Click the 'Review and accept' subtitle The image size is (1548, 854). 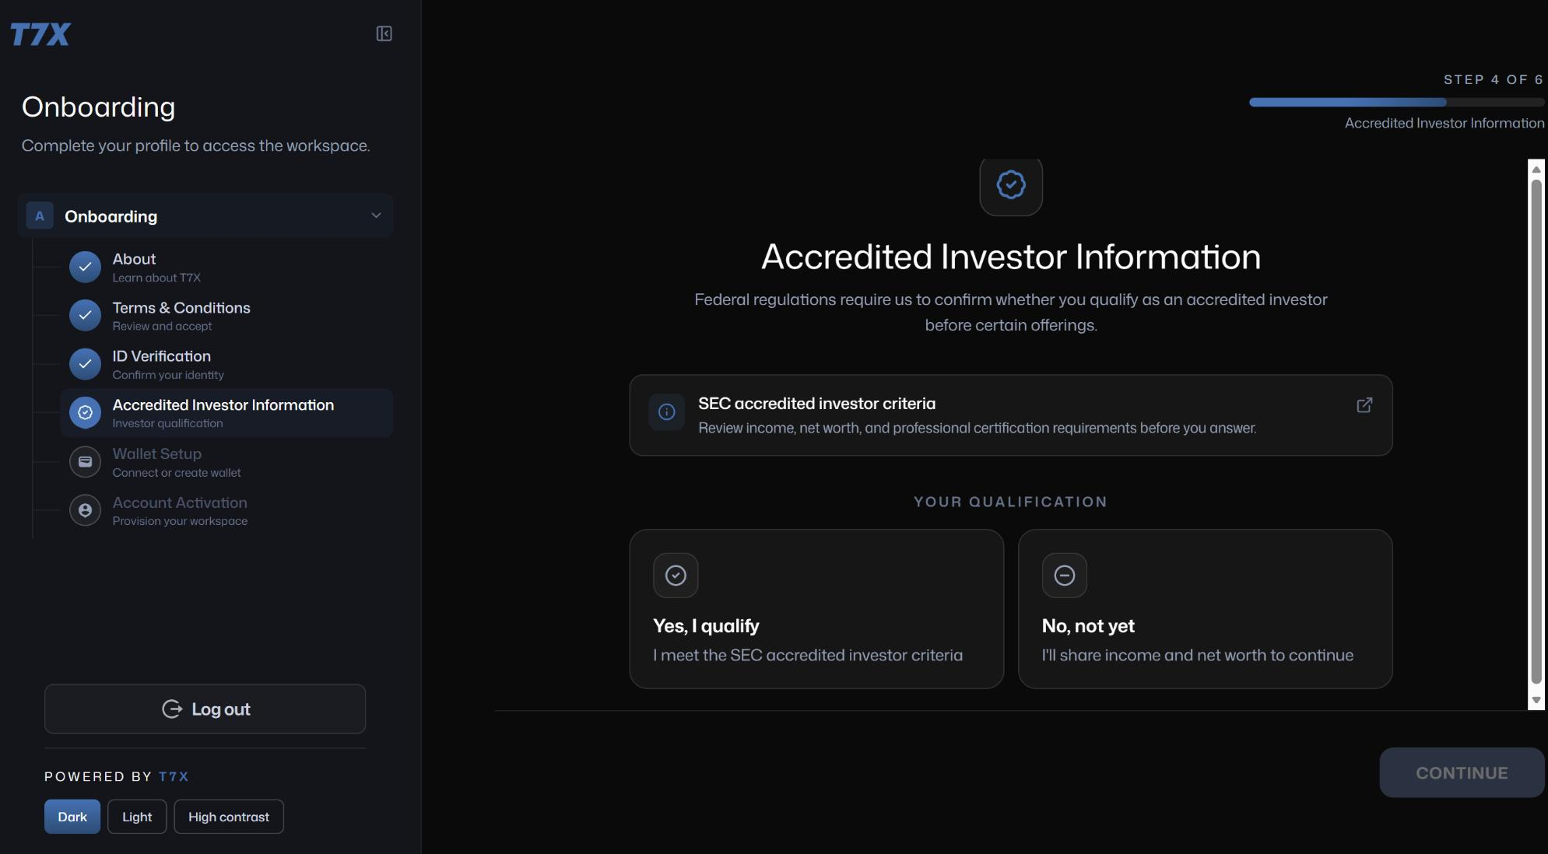pos(162,326)
